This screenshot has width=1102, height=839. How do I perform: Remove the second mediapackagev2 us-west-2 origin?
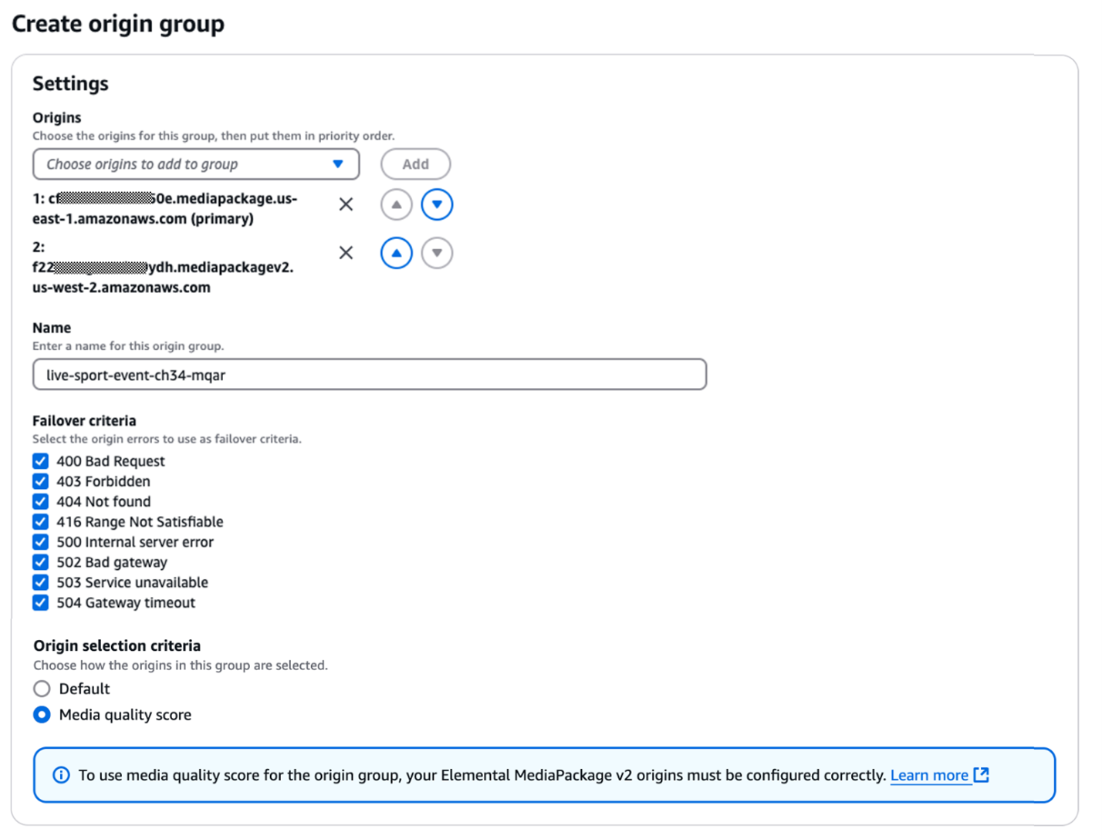346,253
